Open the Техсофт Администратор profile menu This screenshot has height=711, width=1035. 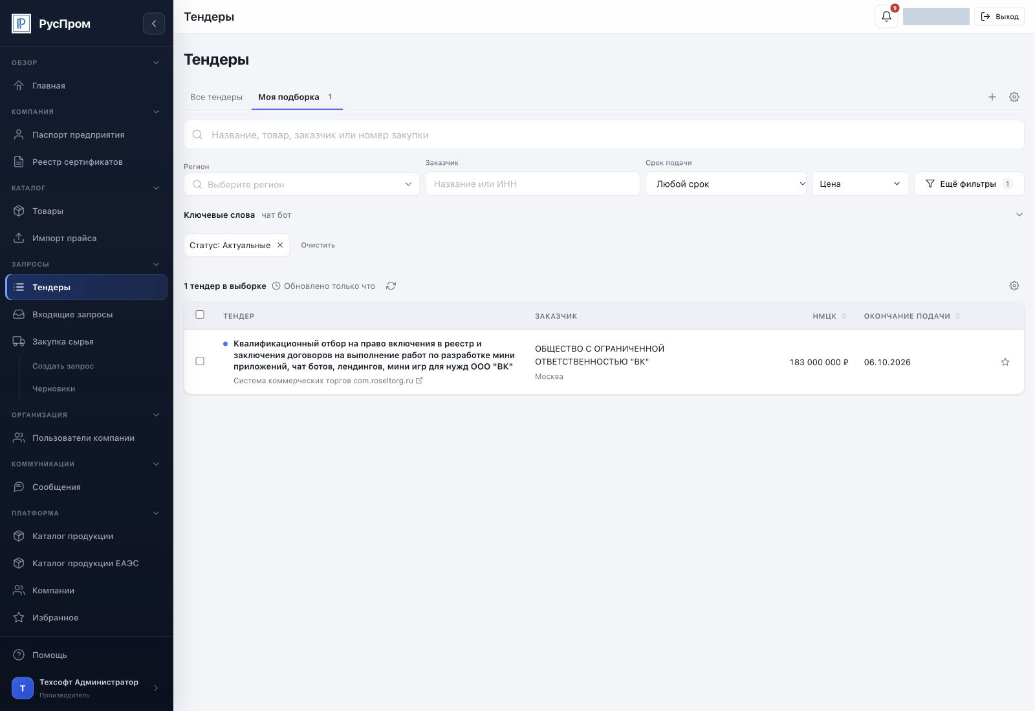(87, 688)
